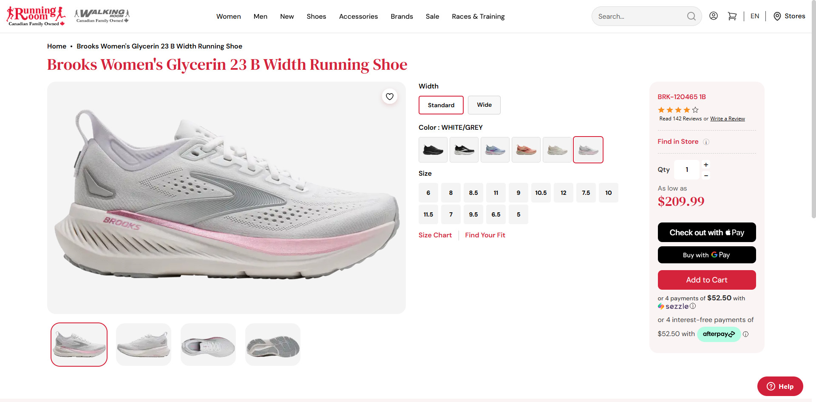Screen dimensions: 816x402
Task: Add shoe to wishlist heart icon
Action: (390, 97)
